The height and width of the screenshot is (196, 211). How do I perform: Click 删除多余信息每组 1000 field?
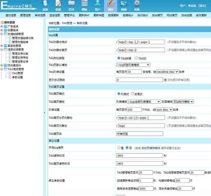[146, 188]
